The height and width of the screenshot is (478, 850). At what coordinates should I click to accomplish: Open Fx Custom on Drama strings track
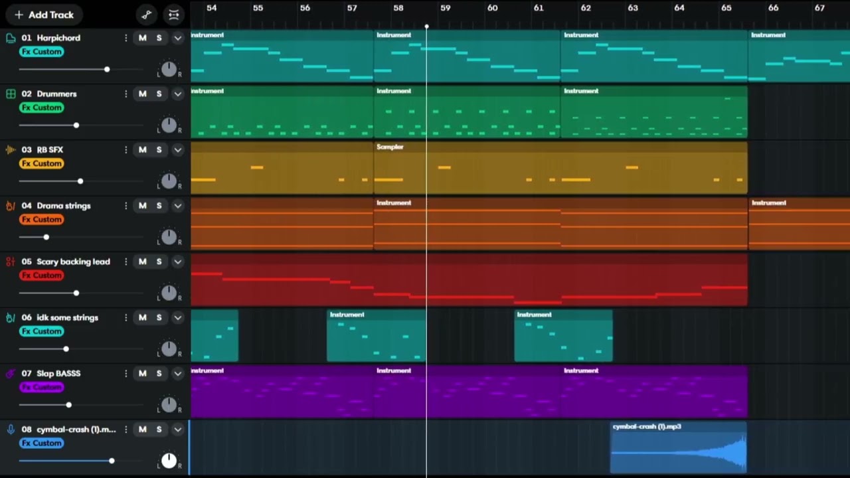(x=42, y=219)
